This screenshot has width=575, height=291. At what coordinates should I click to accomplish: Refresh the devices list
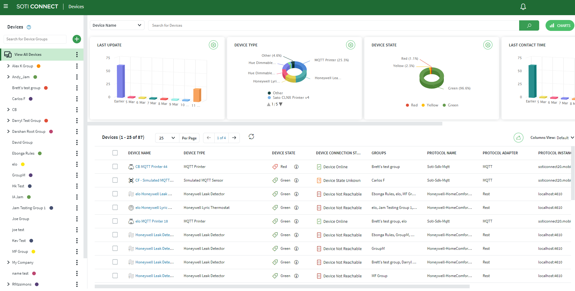(251, 137)
